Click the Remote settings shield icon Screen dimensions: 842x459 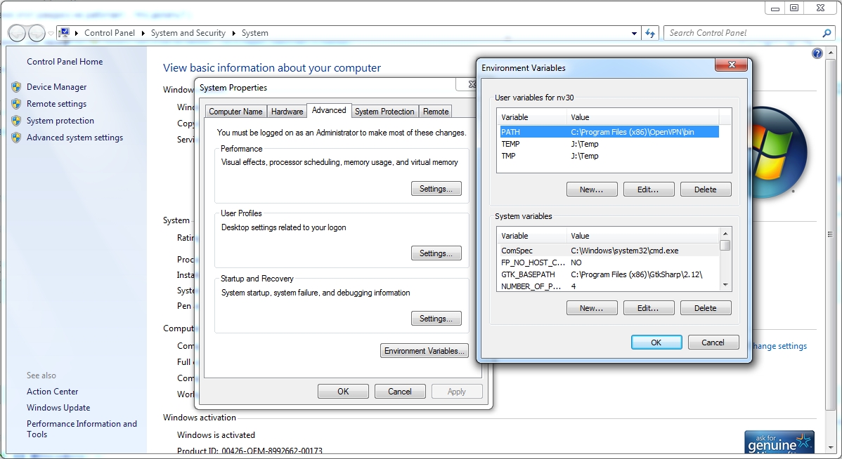pyautogui.click(x=16, y=104)
